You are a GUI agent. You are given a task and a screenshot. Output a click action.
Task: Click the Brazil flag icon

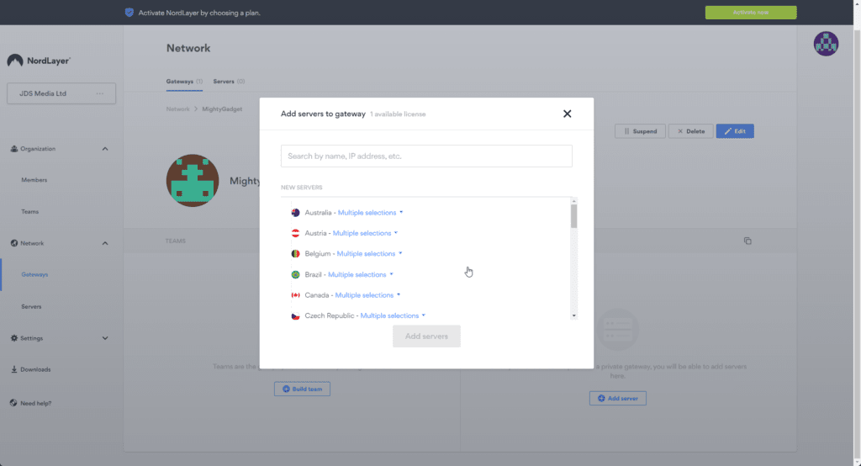click(295, 274)
